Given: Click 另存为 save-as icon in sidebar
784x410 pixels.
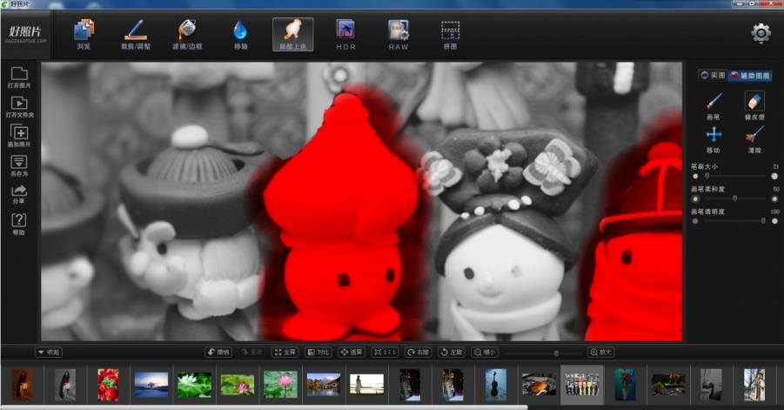Looking at the screenshot, I should pos(19,163).
